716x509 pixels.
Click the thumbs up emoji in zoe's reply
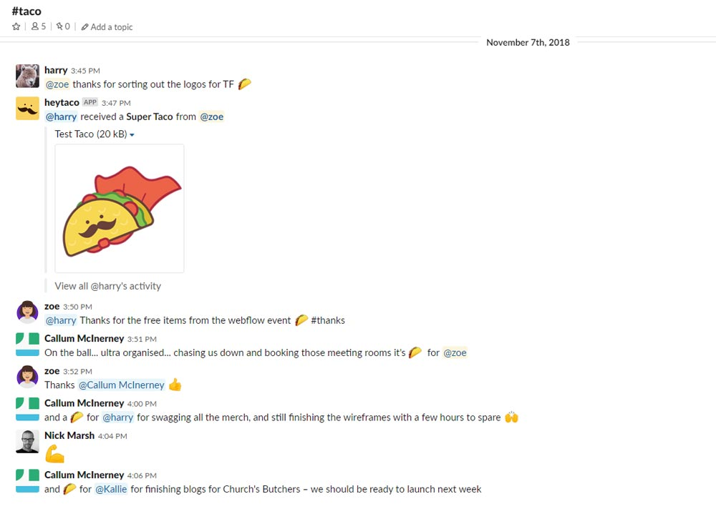tap(175, 385)
